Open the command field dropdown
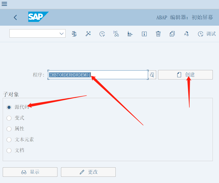Screen dimensions: 219x183 coord(61,34)
